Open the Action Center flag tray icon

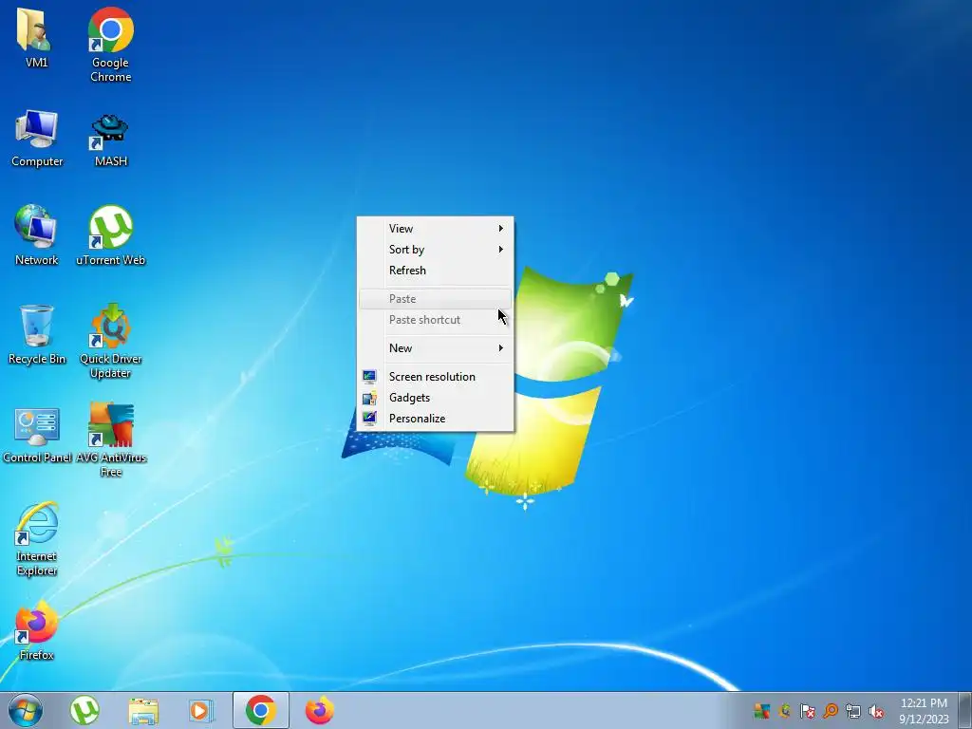[x=807, y=711]
